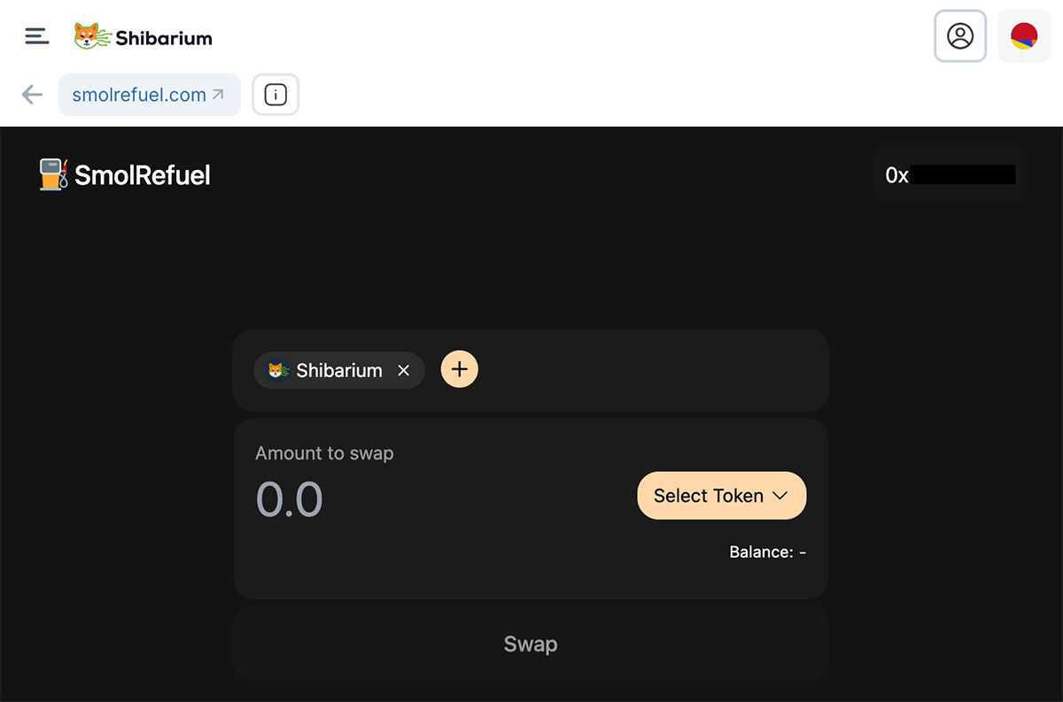Image resolution: width=1063 pixels, height=702 pixels.
Task: Open the hamburger navigation menu
Action: [36, 36]
